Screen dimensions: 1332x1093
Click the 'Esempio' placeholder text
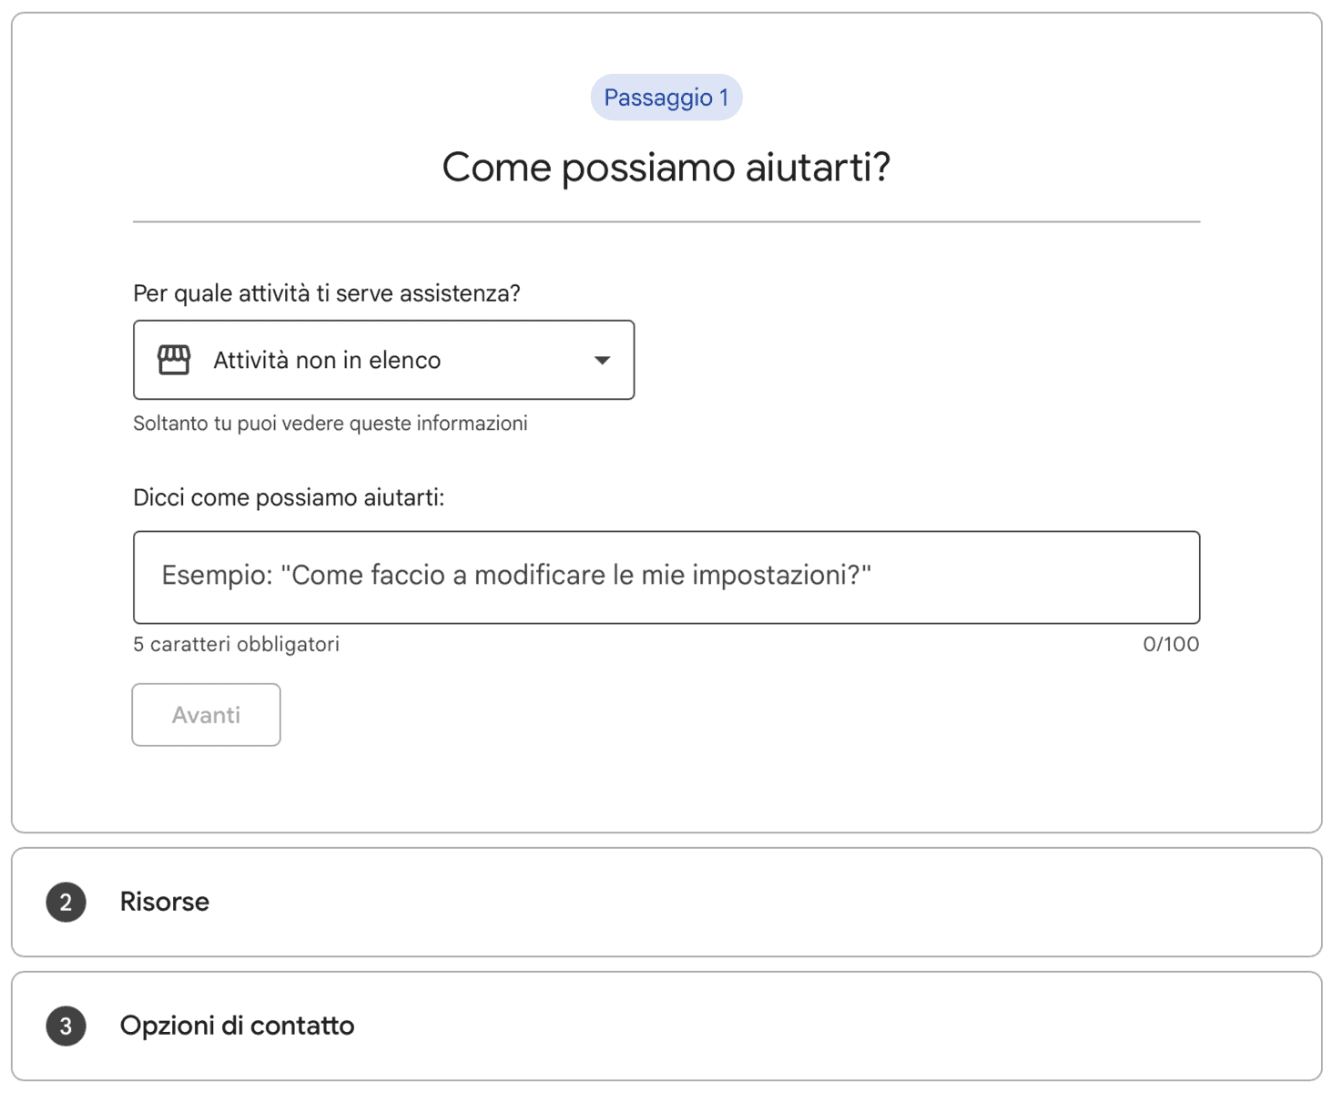516,576
